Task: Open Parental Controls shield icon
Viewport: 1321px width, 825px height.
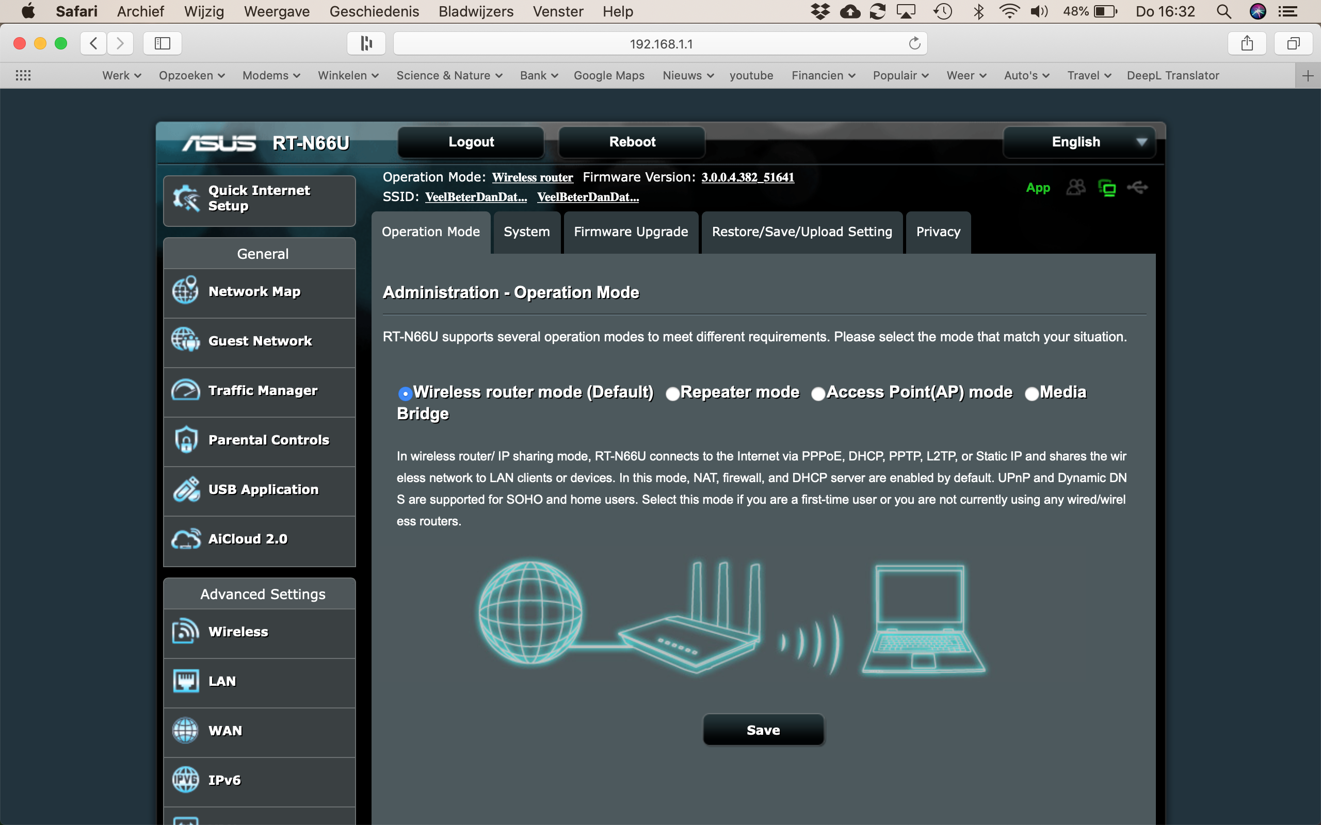Action: [x=186, y=439]
